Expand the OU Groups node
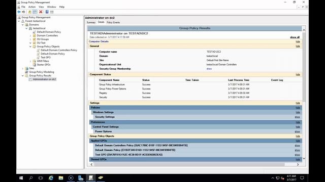This screenshot has width=325, height=182. [x=30, y=39]
